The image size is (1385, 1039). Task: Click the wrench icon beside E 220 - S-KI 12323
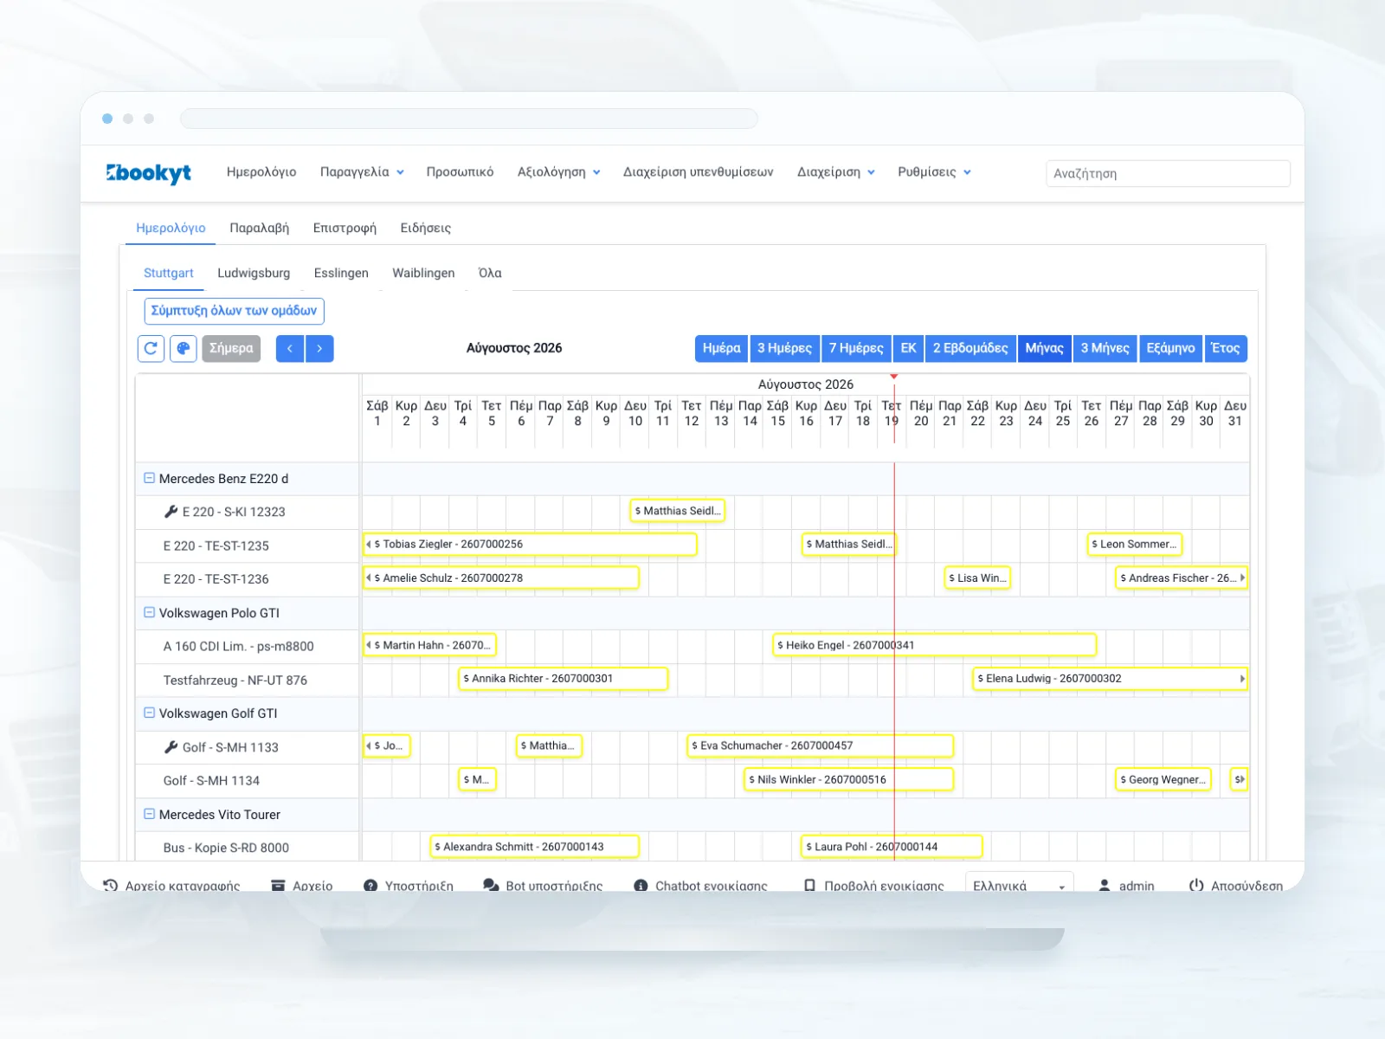171,512
